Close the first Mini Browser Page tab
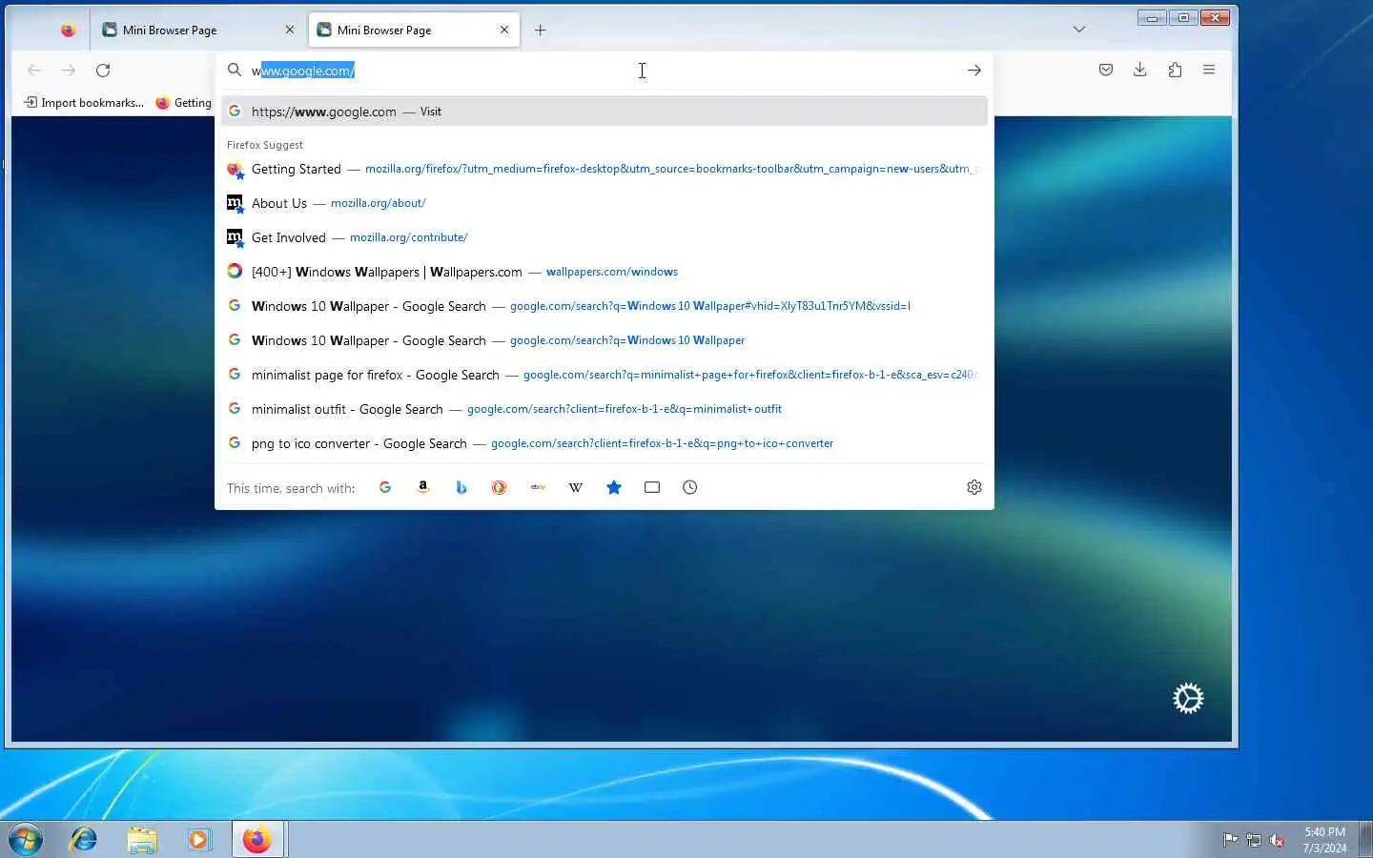 (290, 30)
